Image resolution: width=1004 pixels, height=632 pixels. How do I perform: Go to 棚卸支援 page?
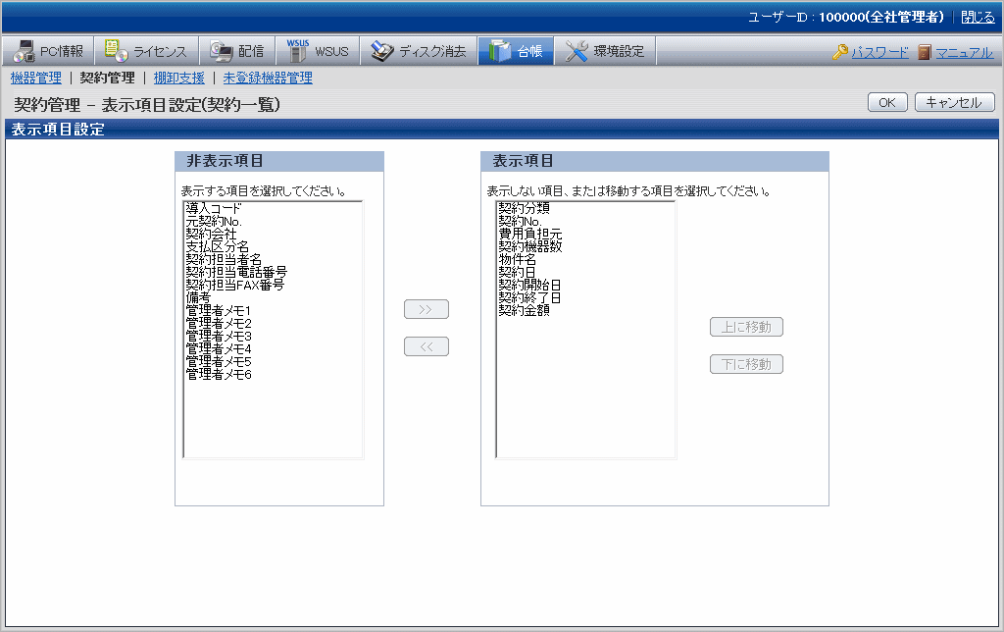(x=178, y=78)
